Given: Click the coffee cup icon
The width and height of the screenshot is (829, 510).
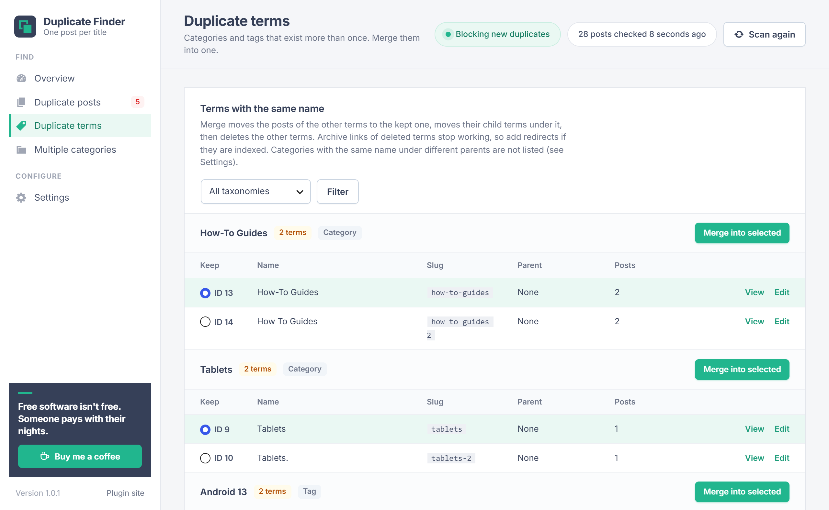Looking at the screenshot, I should click(45, 456).
